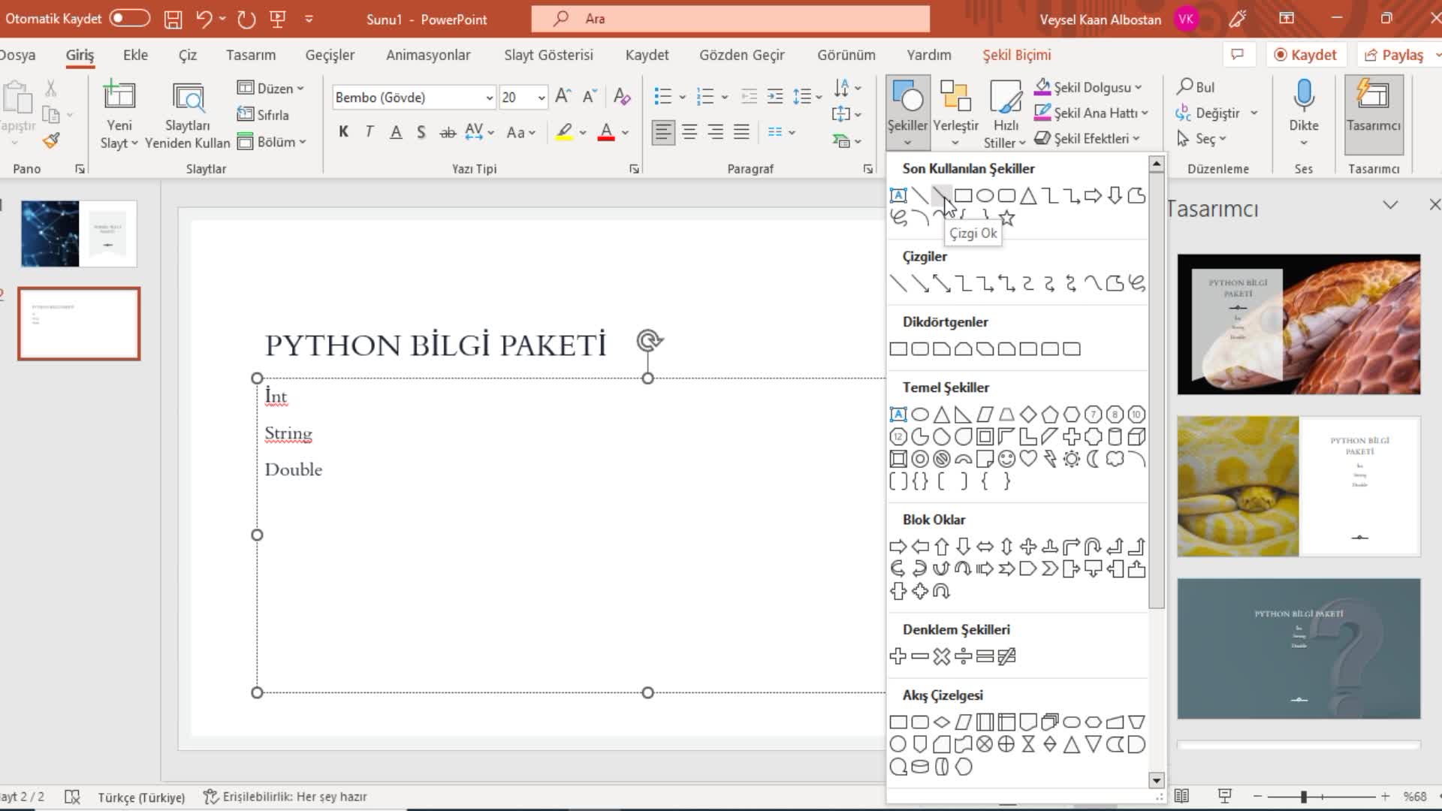Select the multiplication equation shape

pos(942,656)
